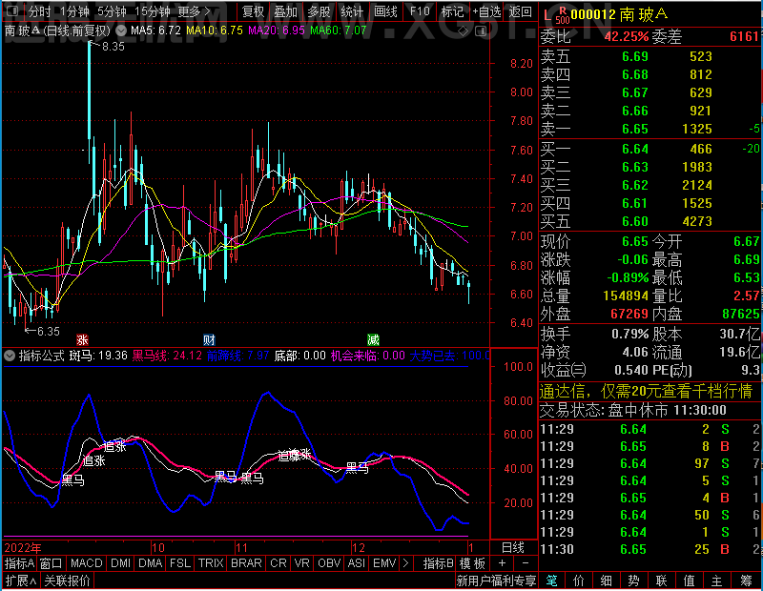Click 指标B indicator group button
The width and height of the screenshot is (763, 591).
[439, 563]
